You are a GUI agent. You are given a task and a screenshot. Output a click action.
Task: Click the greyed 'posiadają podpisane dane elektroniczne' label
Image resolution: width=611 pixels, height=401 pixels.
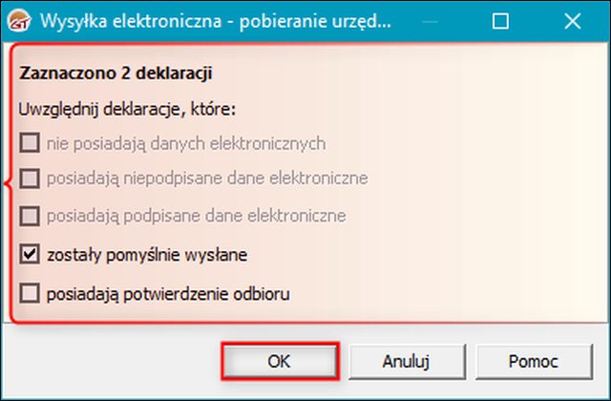pyautogui.click(x=197, y=216)
